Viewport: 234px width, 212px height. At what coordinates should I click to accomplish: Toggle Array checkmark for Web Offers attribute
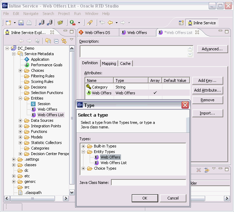(155, 93)
